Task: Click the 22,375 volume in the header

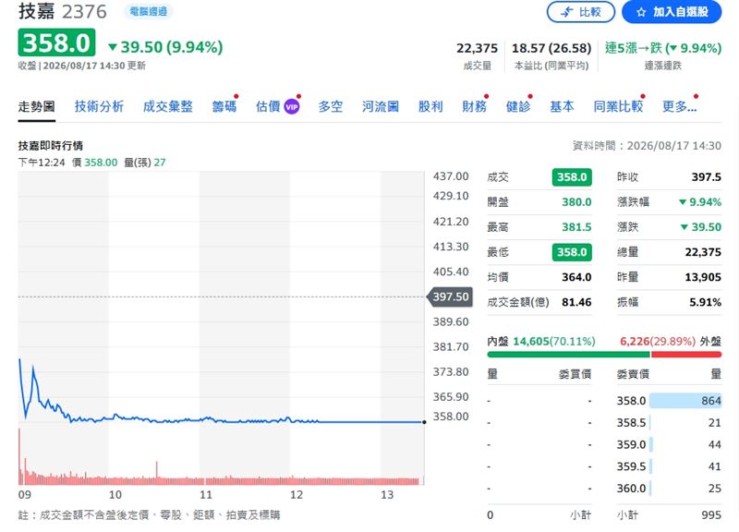Action: tap(477, 48)
